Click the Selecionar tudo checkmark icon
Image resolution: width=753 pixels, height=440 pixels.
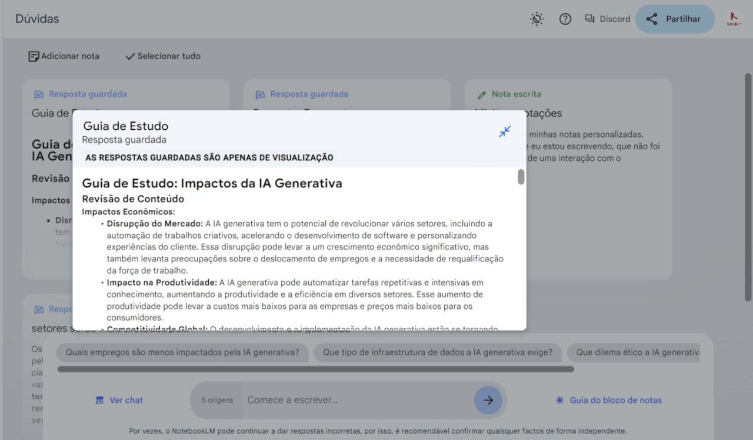[x=130, y=56]
